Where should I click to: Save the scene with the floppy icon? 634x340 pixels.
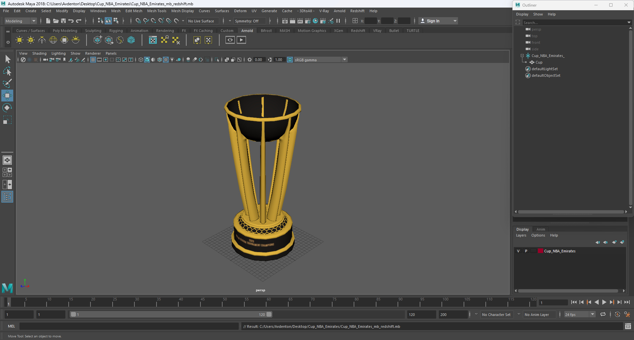pyautogui.click(x=63, y=21)
